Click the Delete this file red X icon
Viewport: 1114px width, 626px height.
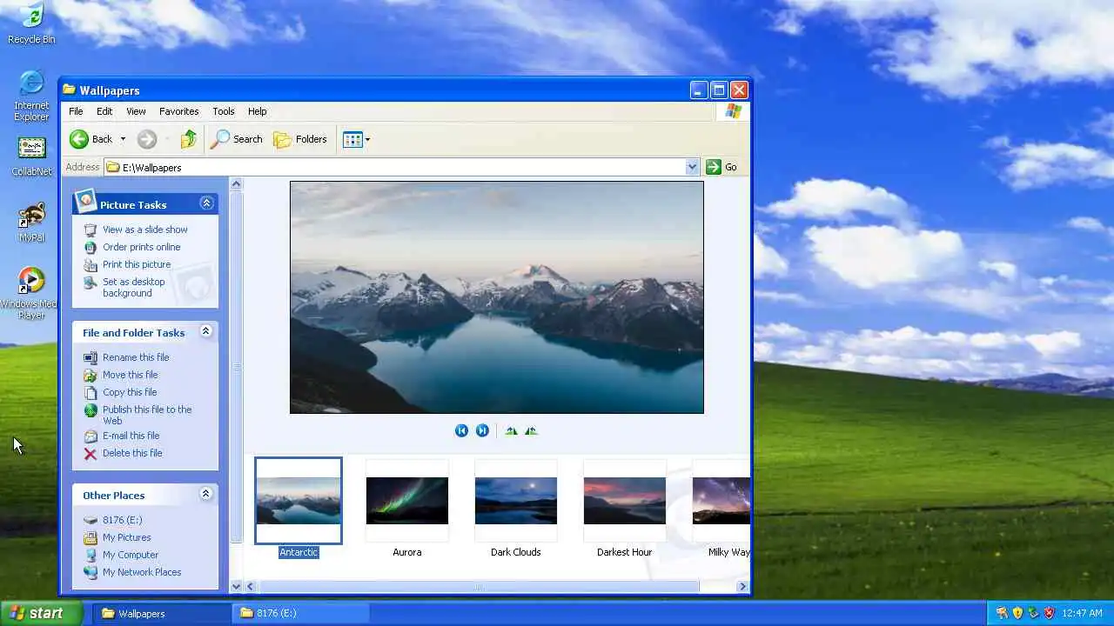(91, 453)
